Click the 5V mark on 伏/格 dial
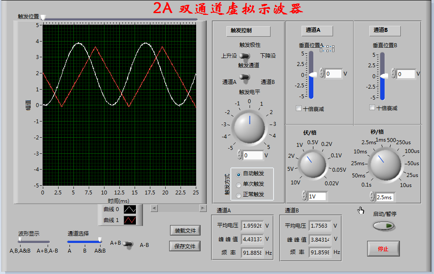This screenshot has height=274, width=434. (290, 169)
